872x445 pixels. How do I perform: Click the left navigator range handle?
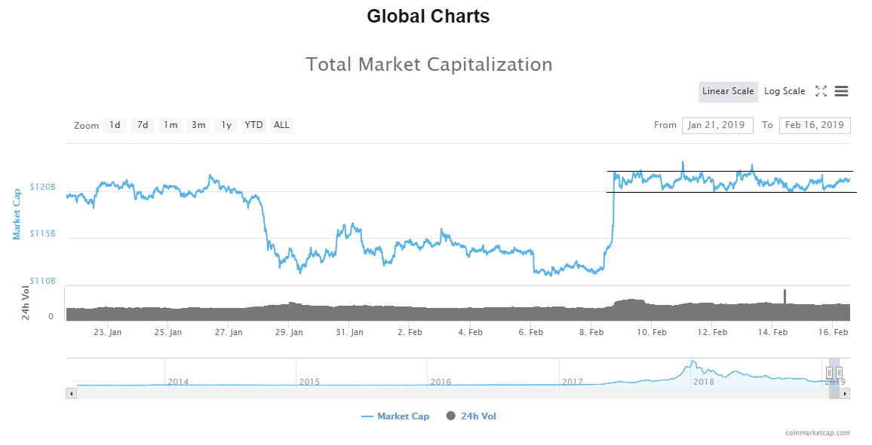pyautogui.click(x=829, y=372)
